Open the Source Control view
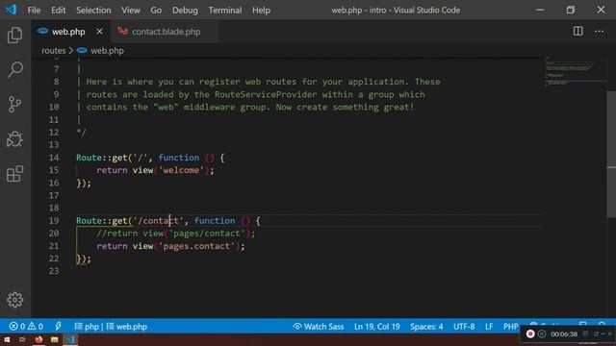Screen dimensions: 616x346 click(15, 105)
